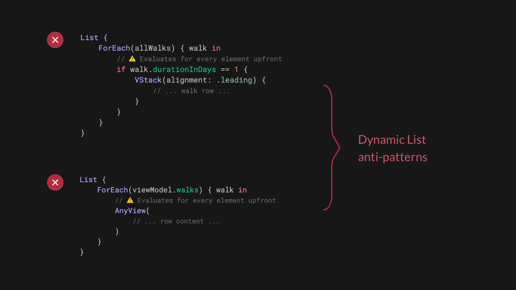Image resolution: width=516 pixels, height=290 pixels.
Task: Click the line 'VStack(alignment: .leading) {'
Action: coord(200,80)
